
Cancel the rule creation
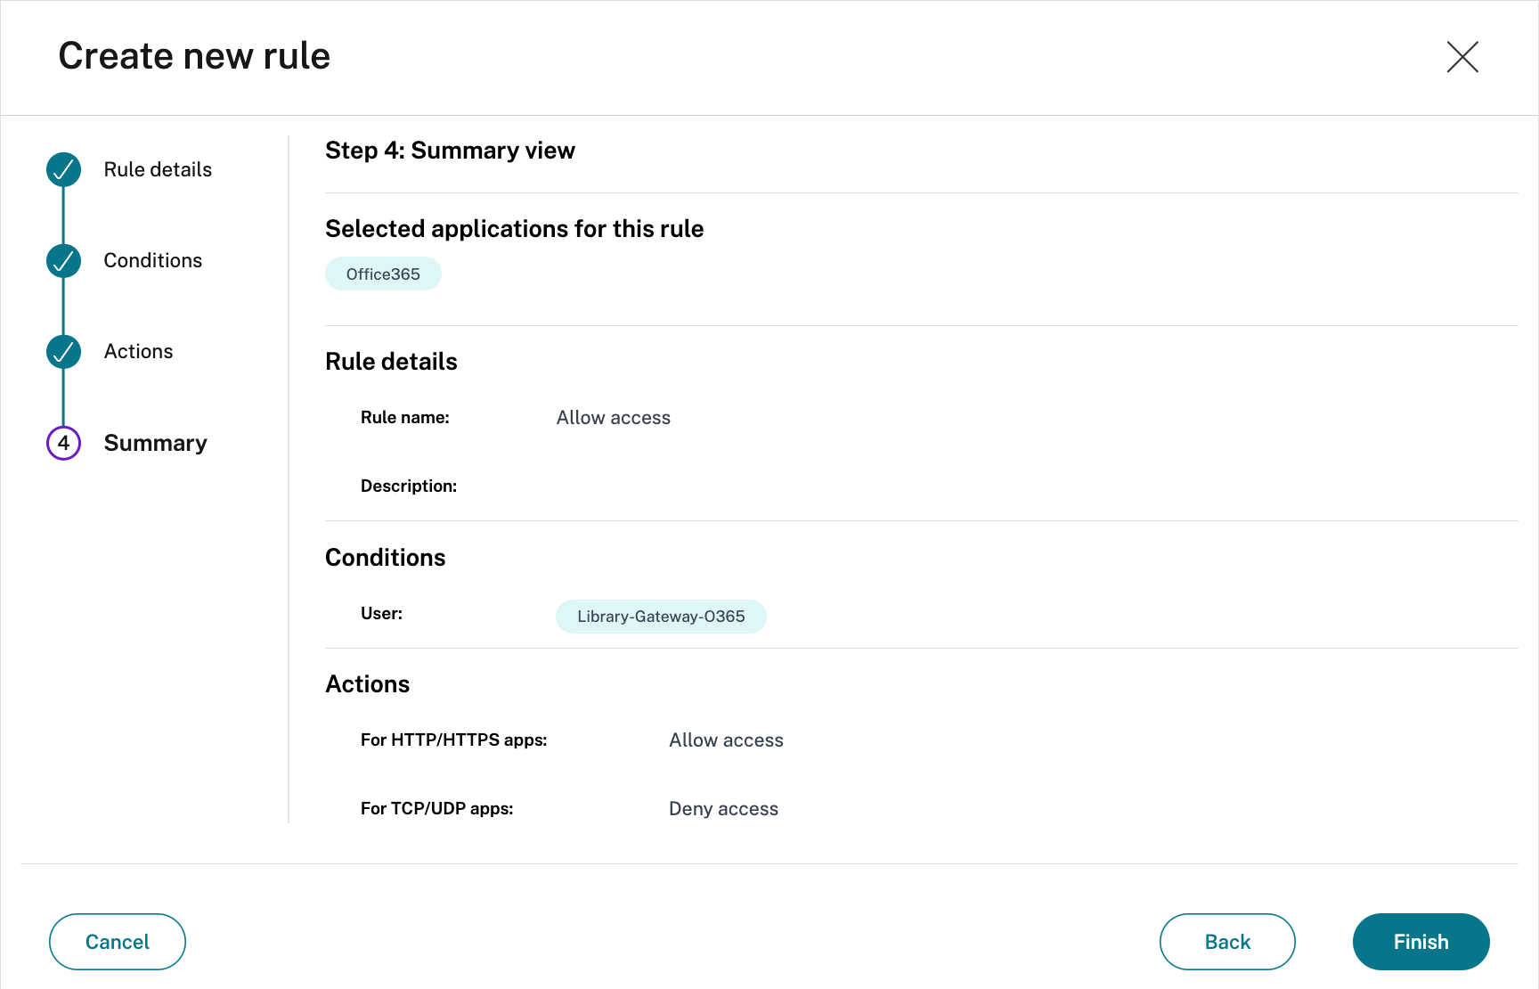point(117,942)
